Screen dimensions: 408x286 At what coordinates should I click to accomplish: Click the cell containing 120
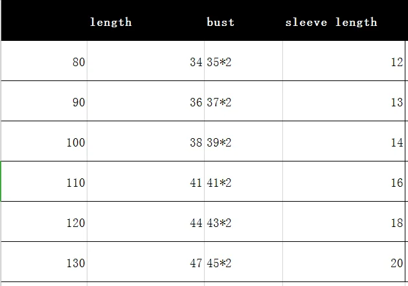click(44, 221)
